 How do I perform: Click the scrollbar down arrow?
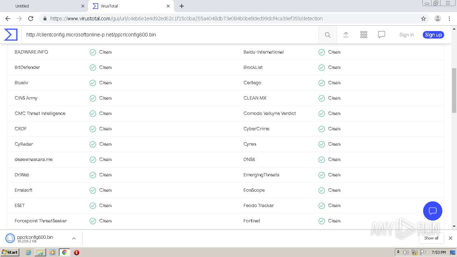(454, 226)
